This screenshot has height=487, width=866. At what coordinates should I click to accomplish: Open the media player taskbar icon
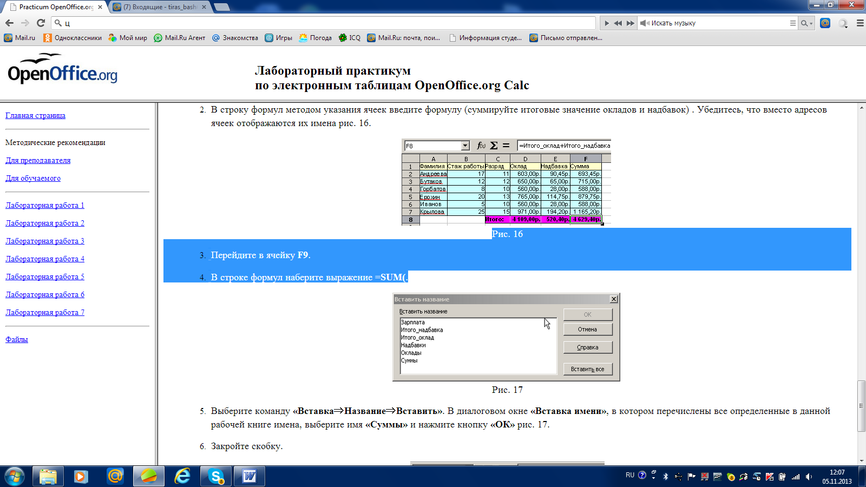[x=81, y=476]
